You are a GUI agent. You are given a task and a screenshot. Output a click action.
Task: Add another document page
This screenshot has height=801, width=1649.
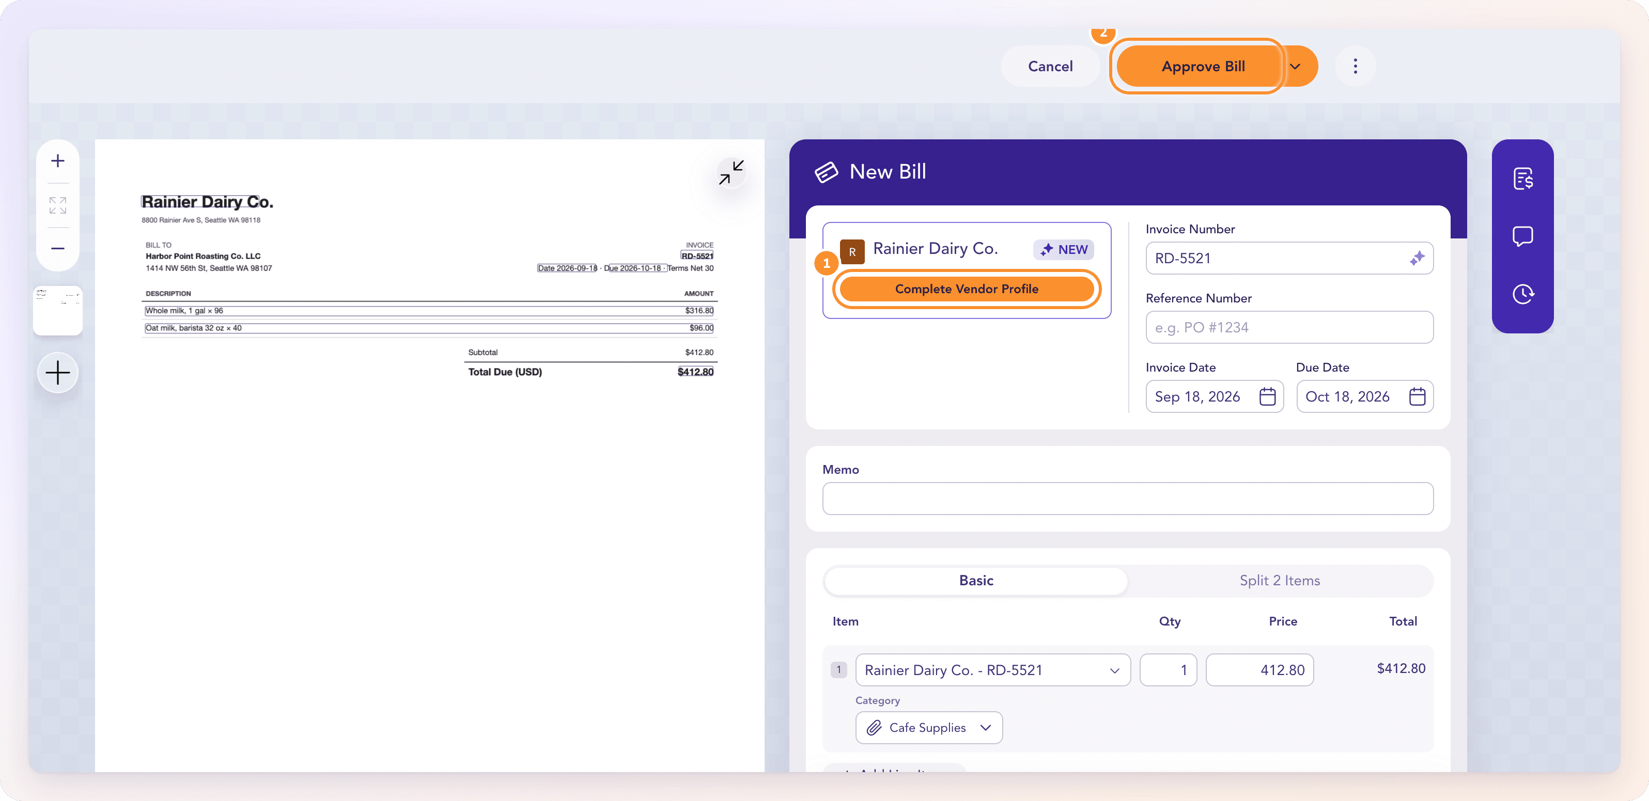[x=58, y=372]
